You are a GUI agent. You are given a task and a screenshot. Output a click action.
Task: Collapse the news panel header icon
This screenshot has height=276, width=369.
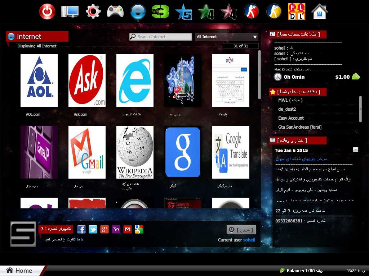pyautogui.click(x=272, y=140)
